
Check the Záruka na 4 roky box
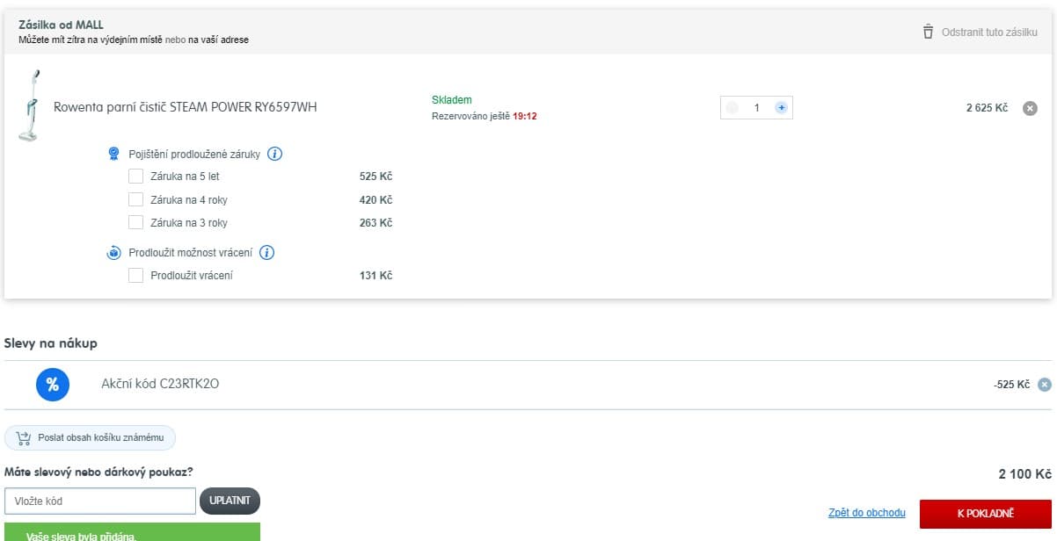click(x=135, y=199)
